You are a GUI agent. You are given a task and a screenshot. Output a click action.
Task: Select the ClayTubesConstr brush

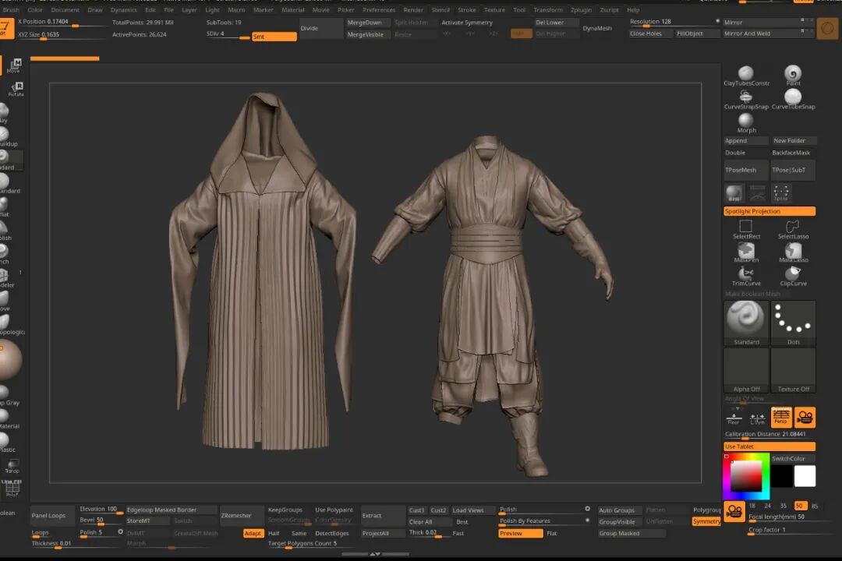click(746, 73)
